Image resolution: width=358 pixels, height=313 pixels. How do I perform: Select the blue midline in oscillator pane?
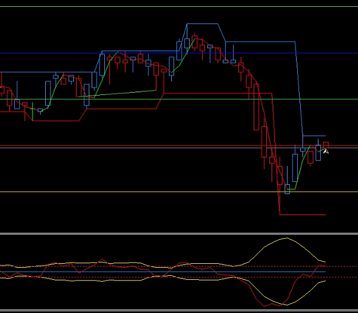[163, 272]
